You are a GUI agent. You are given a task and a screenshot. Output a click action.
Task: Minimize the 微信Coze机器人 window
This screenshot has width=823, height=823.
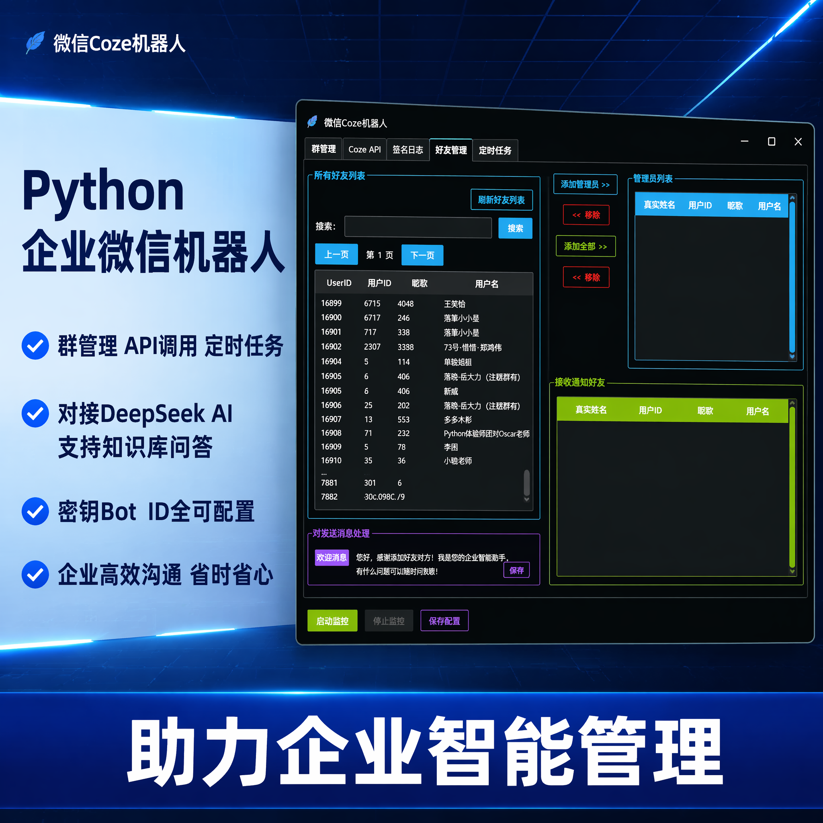pos(744,141)
